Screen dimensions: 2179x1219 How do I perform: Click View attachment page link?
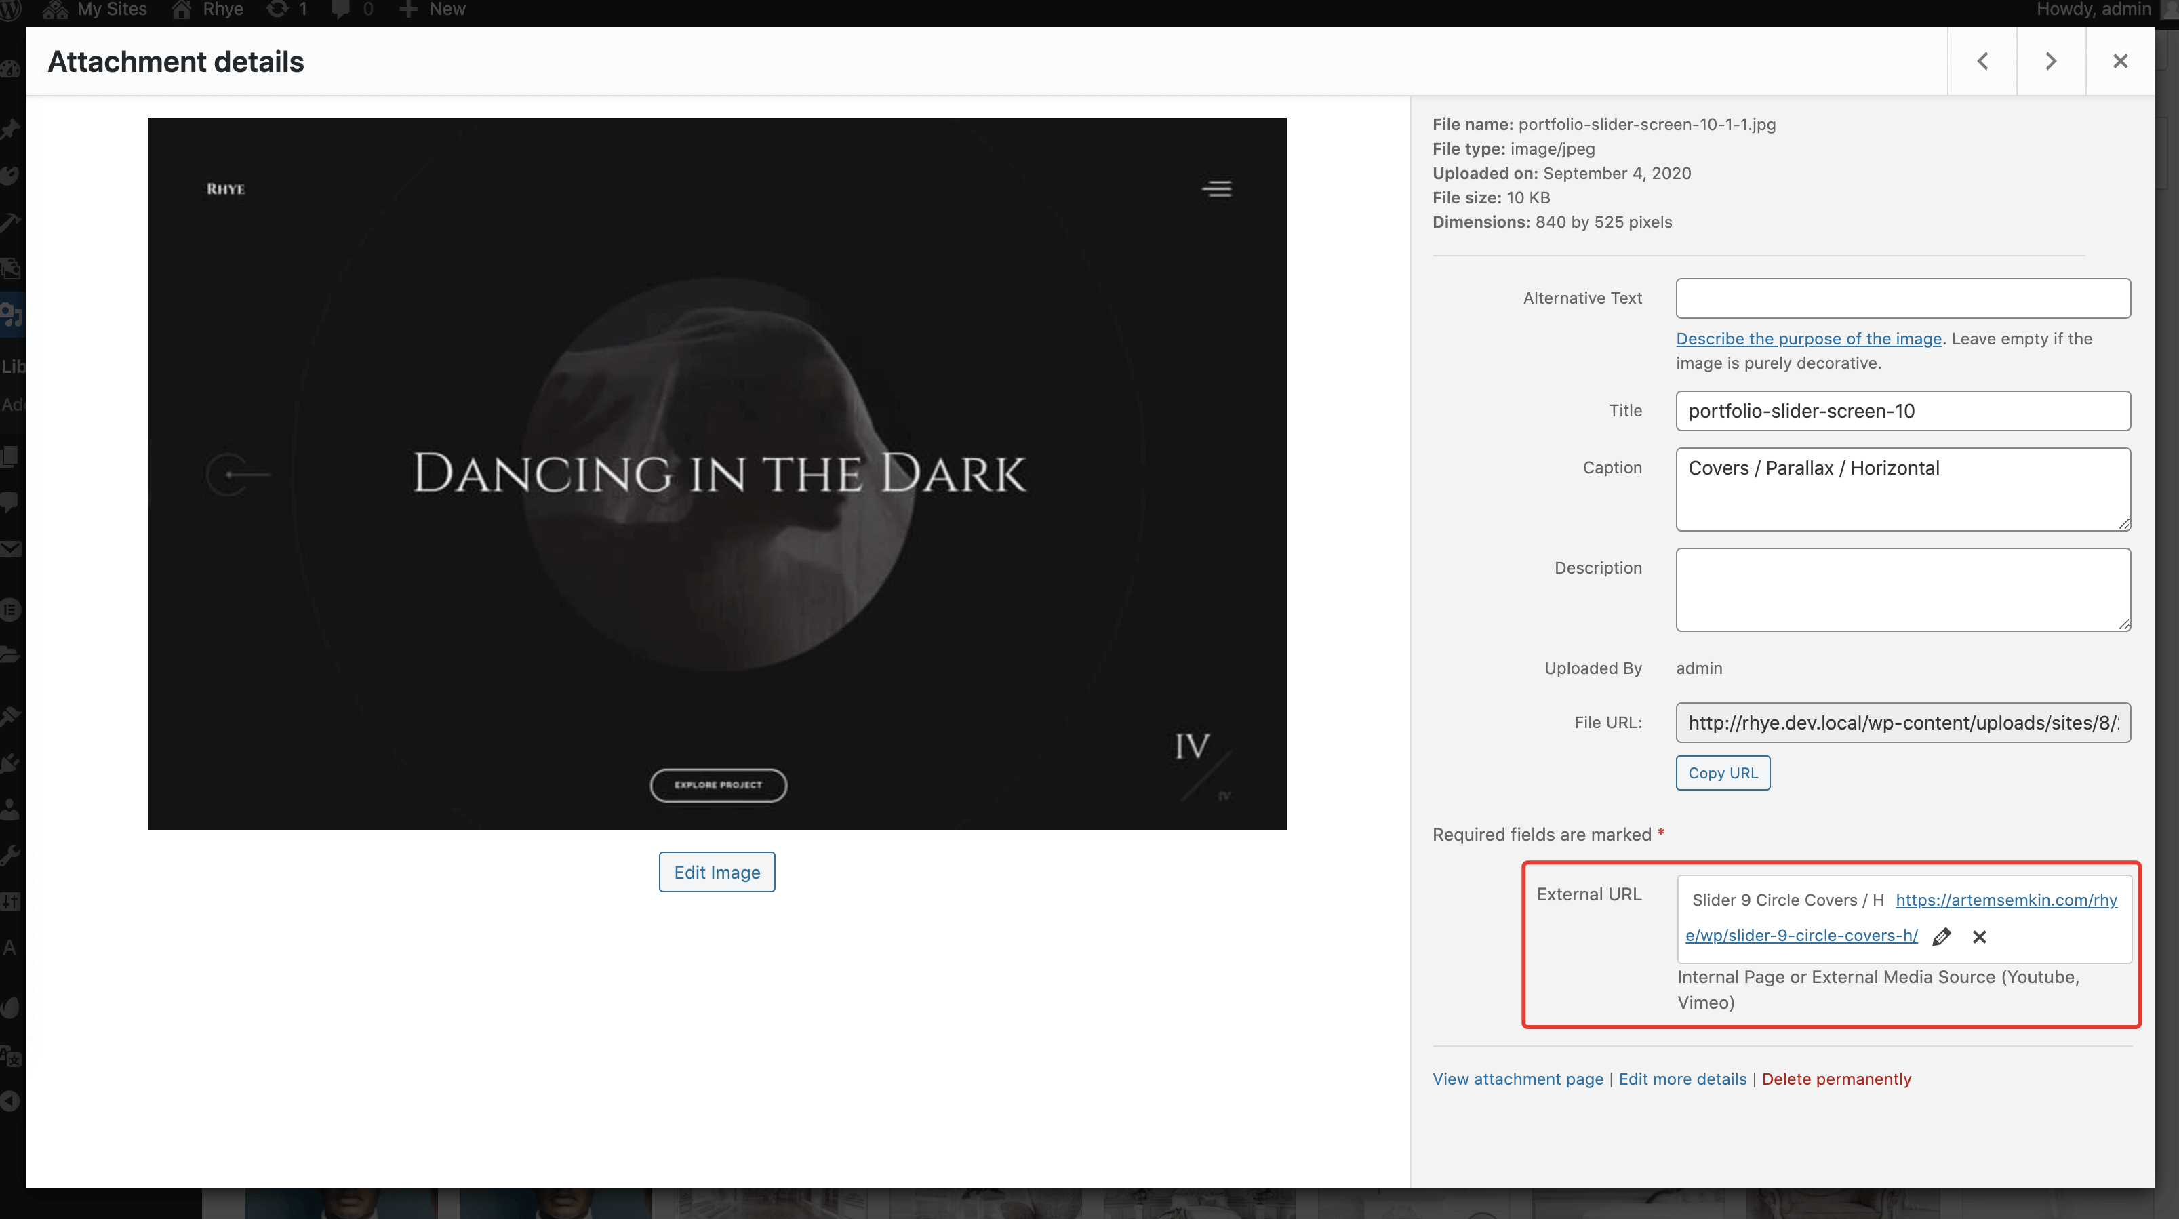pyautogui.click(x=1517, y=1079)
